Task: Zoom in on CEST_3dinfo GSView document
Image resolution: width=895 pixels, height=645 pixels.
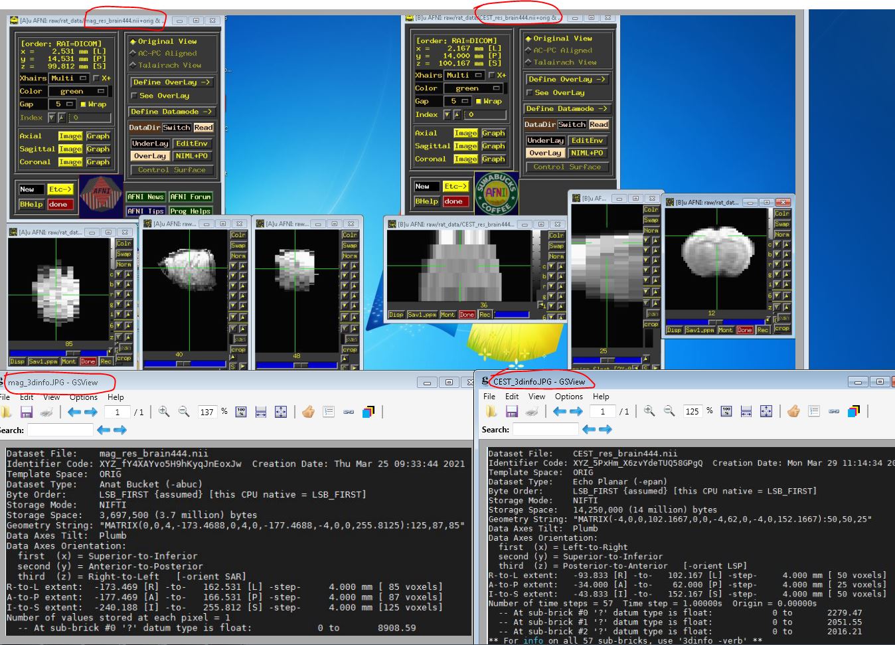Action: [649, 411]
